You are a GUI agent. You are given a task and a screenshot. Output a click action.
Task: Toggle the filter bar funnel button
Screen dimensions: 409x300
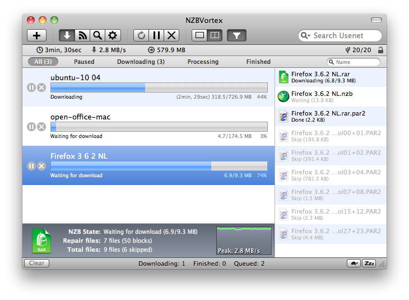click(236, 35)
